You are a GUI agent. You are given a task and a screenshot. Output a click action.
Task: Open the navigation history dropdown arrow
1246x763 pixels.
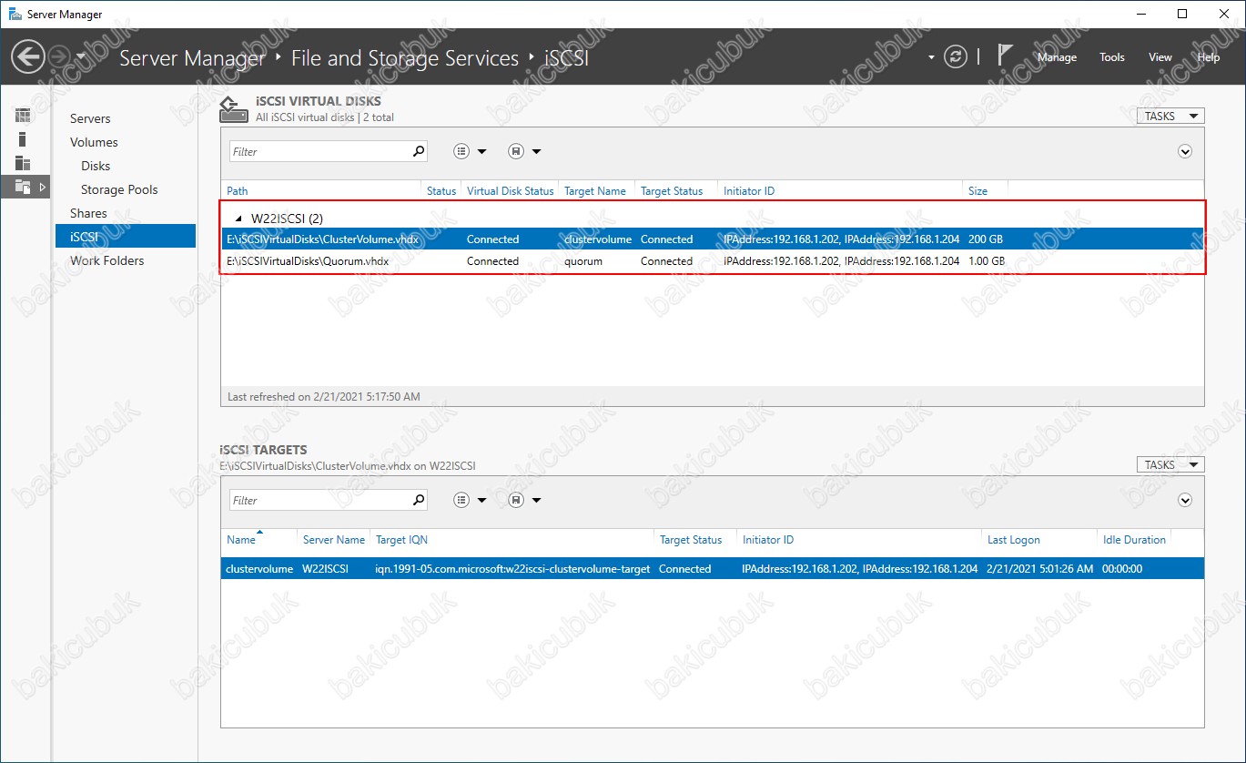coord(81,57)
